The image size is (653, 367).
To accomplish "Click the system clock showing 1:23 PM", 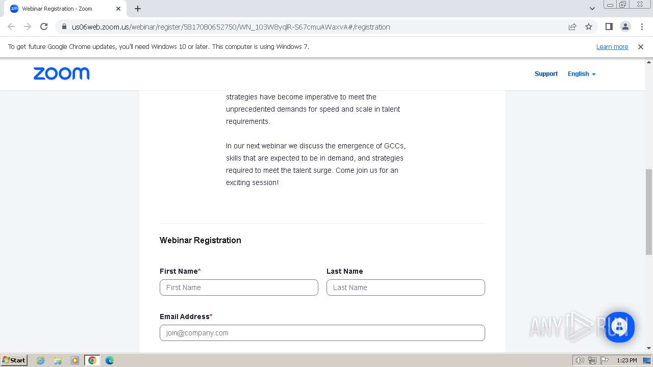I will click(627, 360).
